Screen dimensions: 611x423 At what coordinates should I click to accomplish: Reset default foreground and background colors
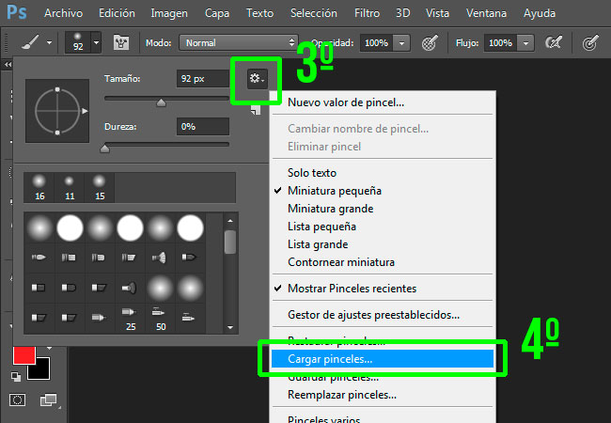16,376
